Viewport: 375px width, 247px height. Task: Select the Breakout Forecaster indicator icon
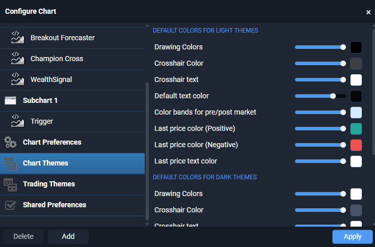click(x=17, y=37)
